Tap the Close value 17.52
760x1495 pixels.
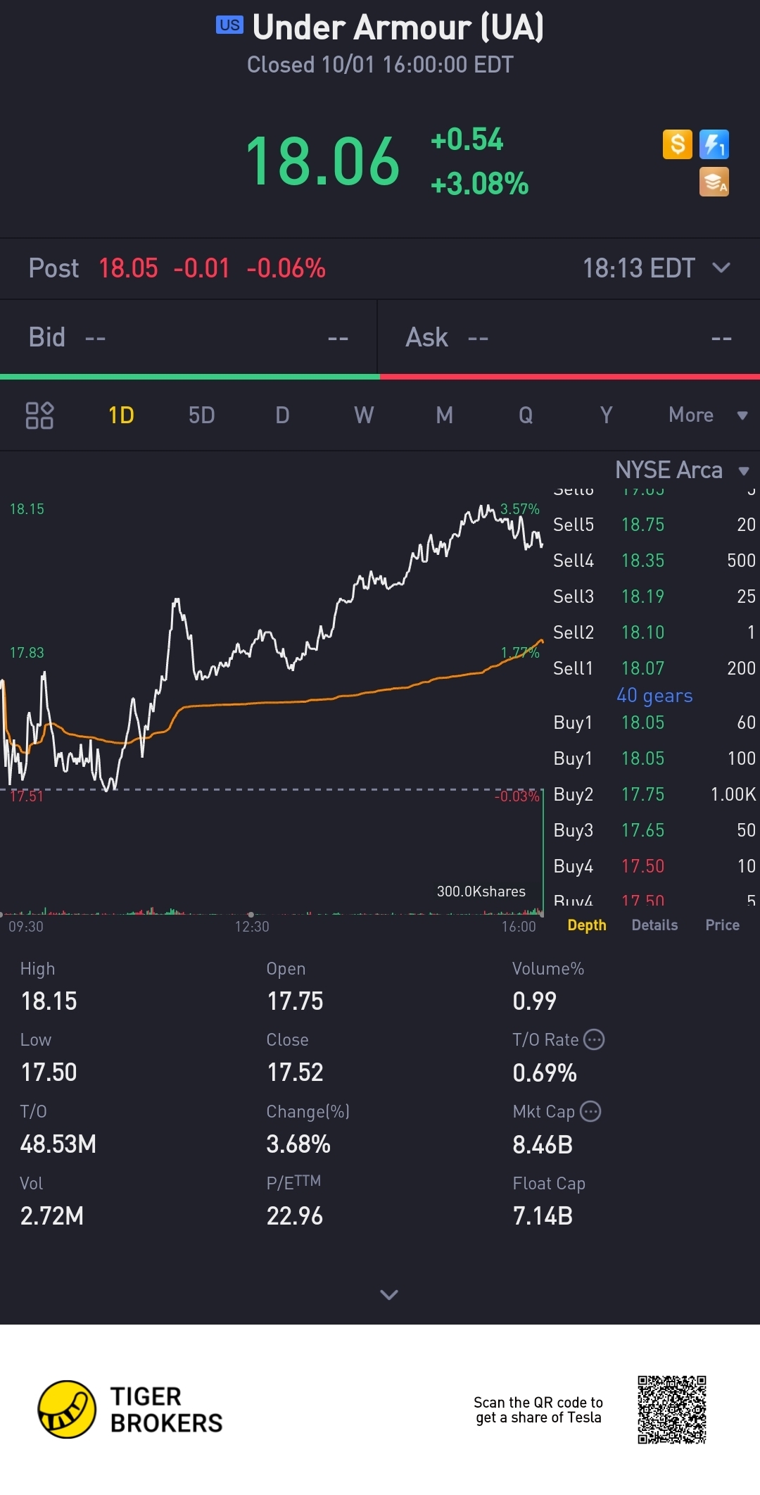[x=295, y=1072]
